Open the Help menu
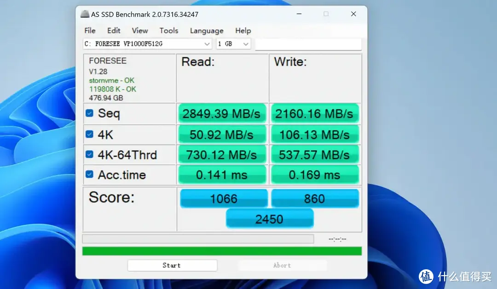Screen dimensions: 497x289 (243, 31)
